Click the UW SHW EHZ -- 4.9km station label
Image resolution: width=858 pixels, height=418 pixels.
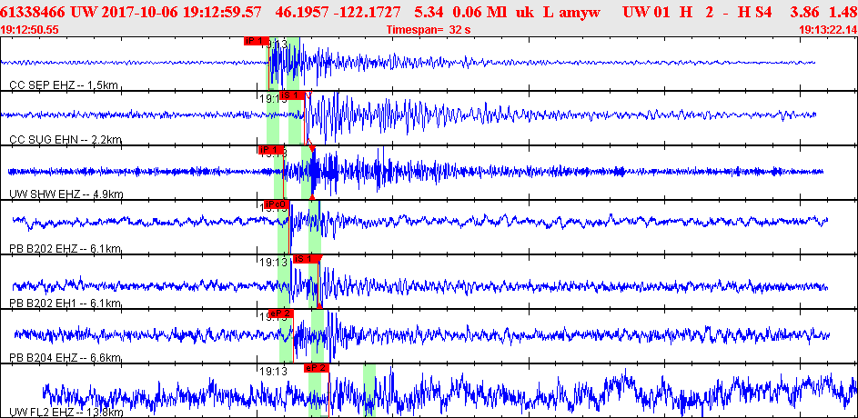pyautogui.click(x=66, y=194)
